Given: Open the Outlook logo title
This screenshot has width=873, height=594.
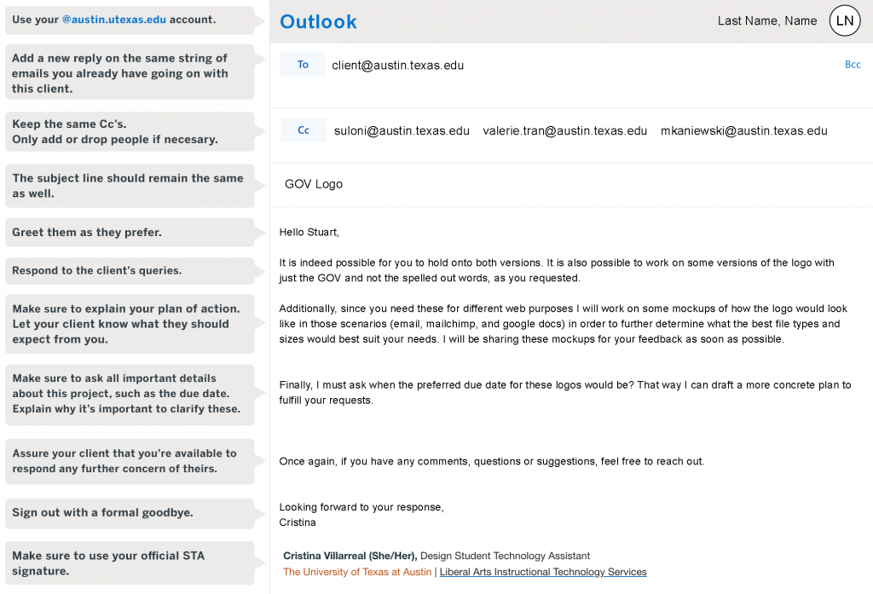Looking at the screenshot, I should click(318, 21).
